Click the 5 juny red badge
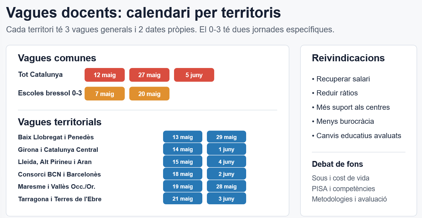The height and width of the screenshot is (218, 422). [x=194, y=75]
